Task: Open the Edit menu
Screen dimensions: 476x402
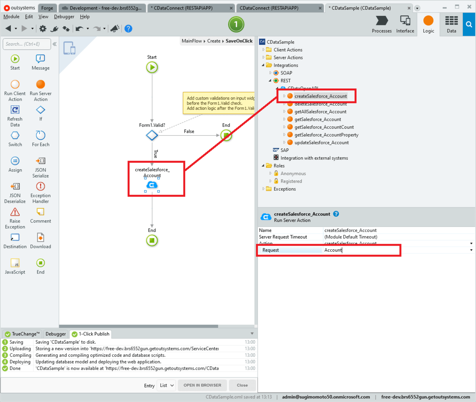Action: click(x=29, y=17)
